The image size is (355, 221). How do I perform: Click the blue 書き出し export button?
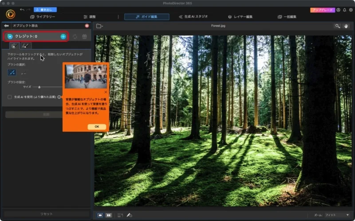[x=45, y=10]
